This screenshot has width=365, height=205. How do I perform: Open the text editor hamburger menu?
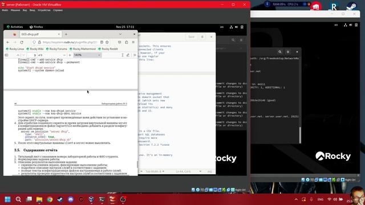pos(202,37)
